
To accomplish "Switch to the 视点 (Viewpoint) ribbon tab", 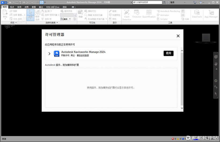I will pos(12,7).
